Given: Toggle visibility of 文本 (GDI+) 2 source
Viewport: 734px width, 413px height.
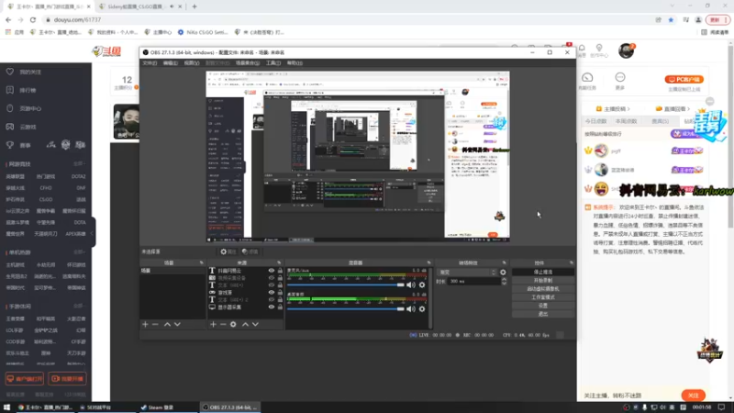Looking at the screenshot, I should click(271, 300).
